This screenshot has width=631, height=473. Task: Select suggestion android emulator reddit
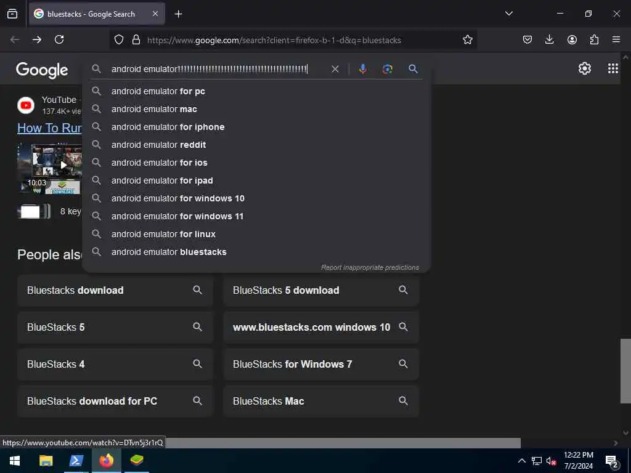coord(257,145)
